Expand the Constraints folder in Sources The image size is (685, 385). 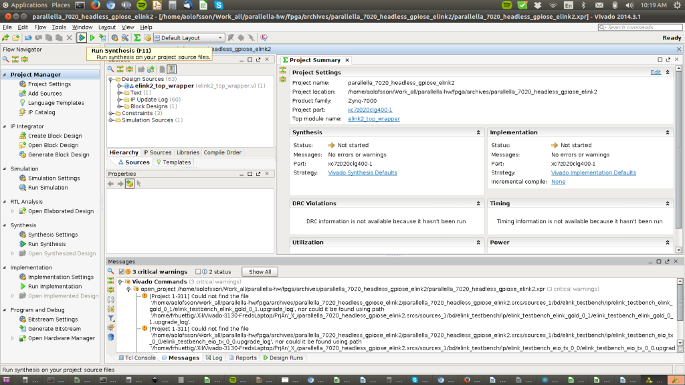coord(111,113)
